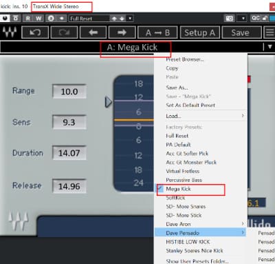Click the orange threshold line on meter

pyautogui.click(x=134, y=120)
